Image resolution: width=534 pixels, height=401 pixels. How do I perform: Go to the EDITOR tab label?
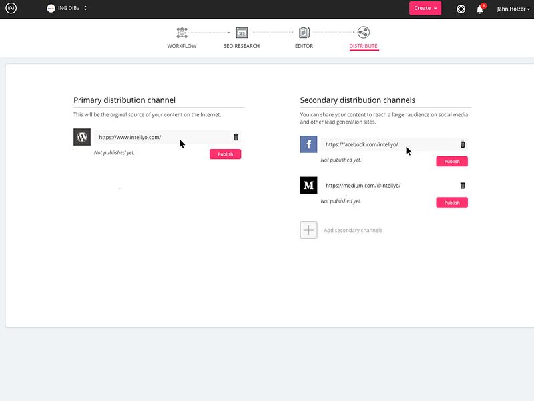[x=304, y=46]
